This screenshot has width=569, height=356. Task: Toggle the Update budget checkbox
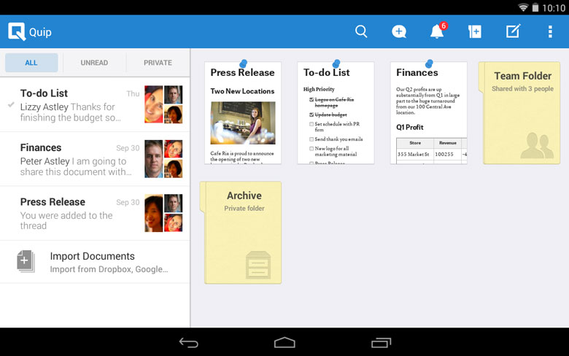[311, 115]
